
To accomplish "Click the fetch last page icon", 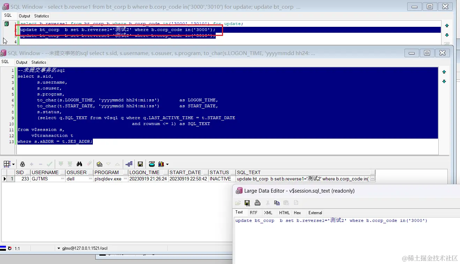I will (70, 164).
